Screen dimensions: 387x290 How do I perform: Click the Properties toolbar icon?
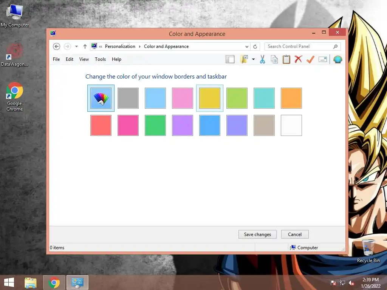click(x=323, y=59)
